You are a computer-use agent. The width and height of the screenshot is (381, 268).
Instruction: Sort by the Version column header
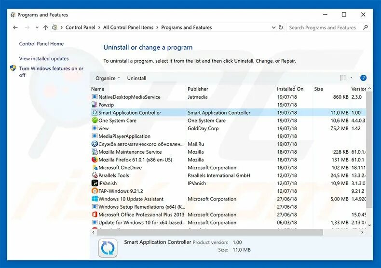point(358,89)
